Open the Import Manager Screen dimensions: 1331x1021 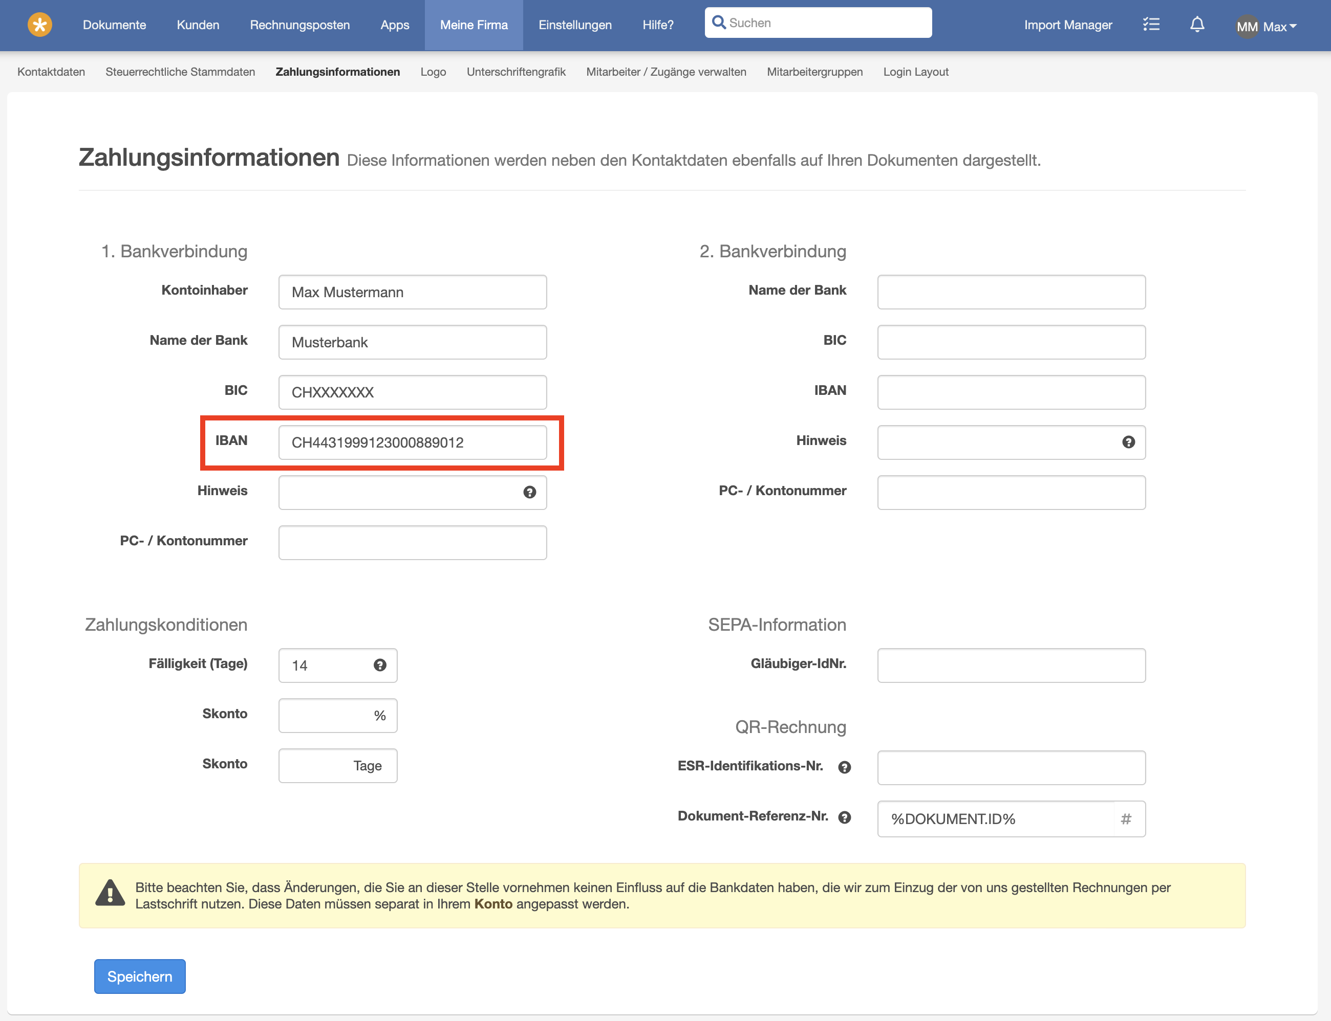click(x=1068, y=25)
